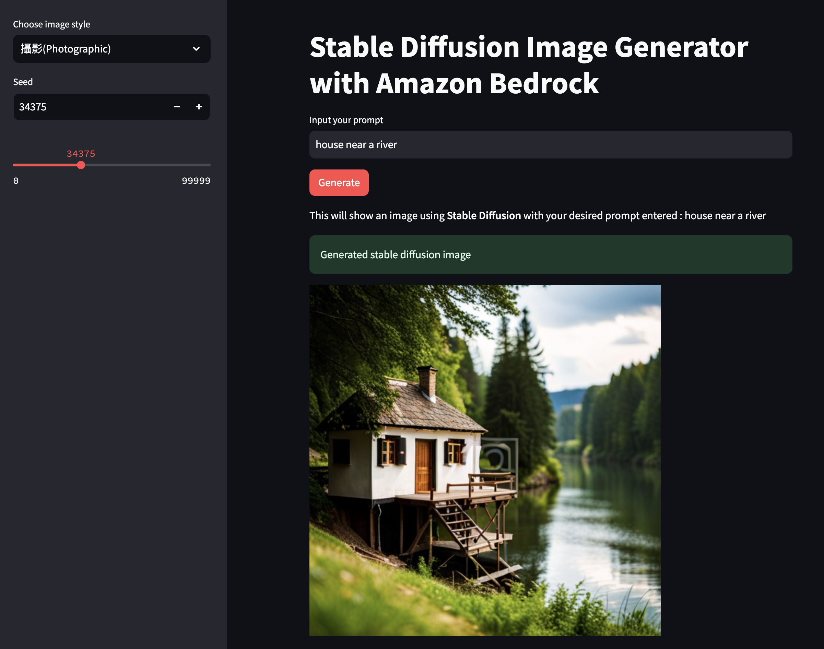Click the chevron arrow in the image style dropdown
Image resolution: width=824 pixels, height=649 pixels.
point(196,49)
